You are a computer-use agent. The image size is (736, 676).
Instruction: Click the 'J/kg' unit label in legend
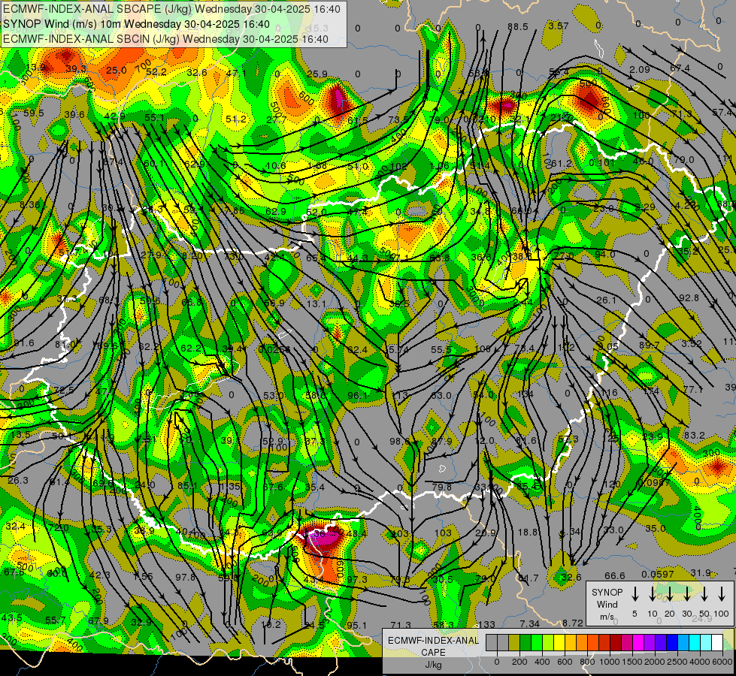[433, 665]
